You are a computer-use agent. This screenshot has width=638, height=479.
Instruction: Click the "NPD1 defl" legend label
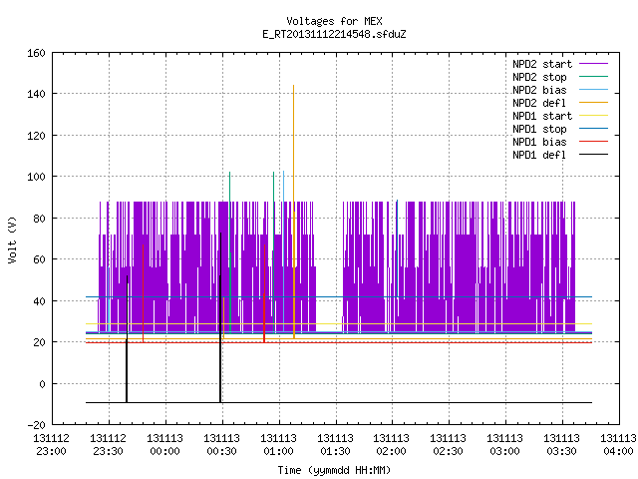tap(539, 156)
